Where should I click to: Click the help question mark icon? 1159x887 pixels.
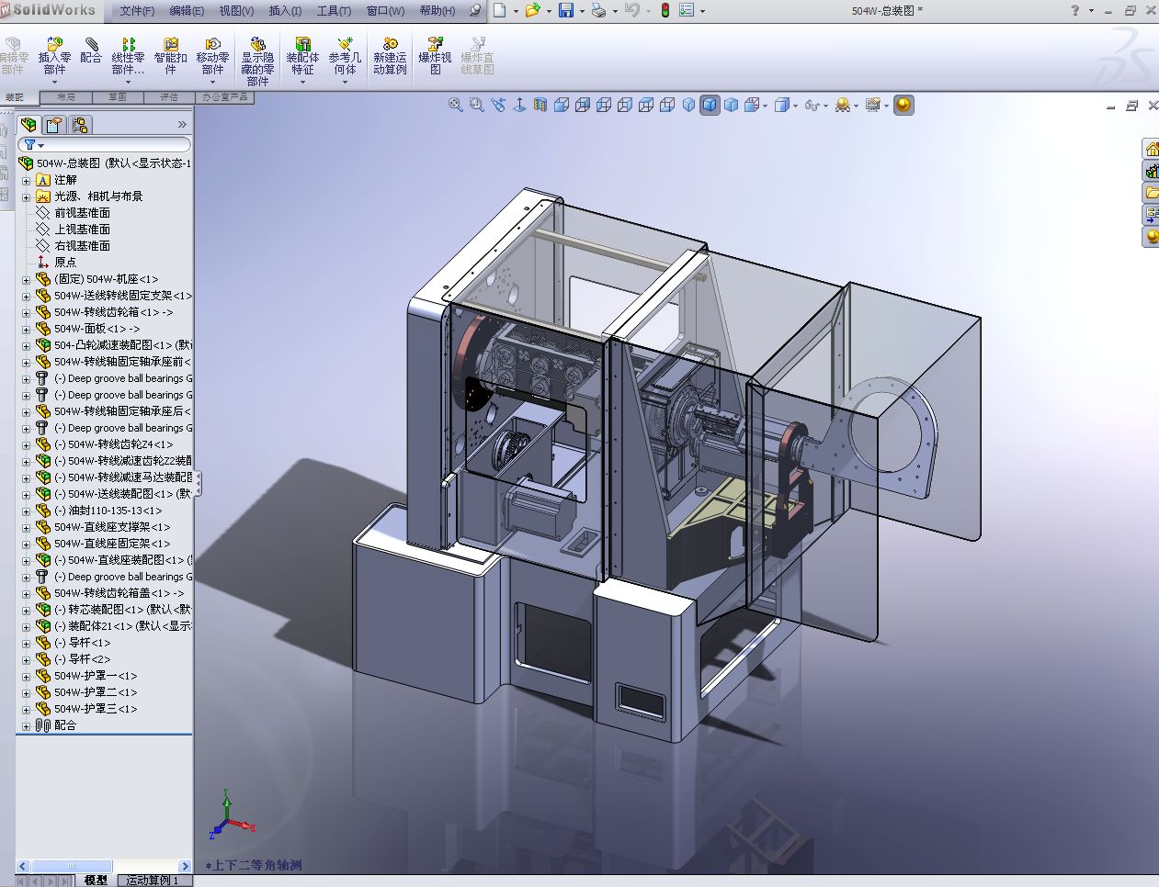click(1075, 10)
